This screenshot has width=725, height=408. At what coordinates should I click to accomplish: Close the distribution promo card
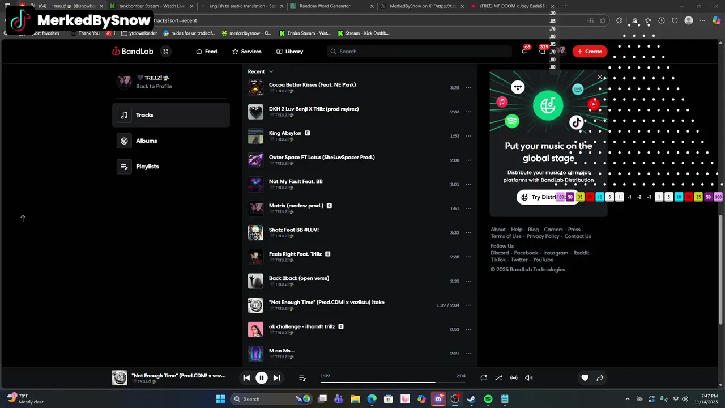(x=600, y=77)
